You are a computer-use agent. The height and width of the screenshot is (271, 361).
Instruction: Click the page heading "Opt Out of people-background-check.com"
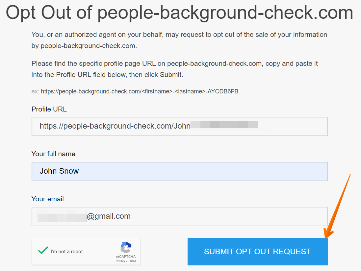[x=180, y=13]
